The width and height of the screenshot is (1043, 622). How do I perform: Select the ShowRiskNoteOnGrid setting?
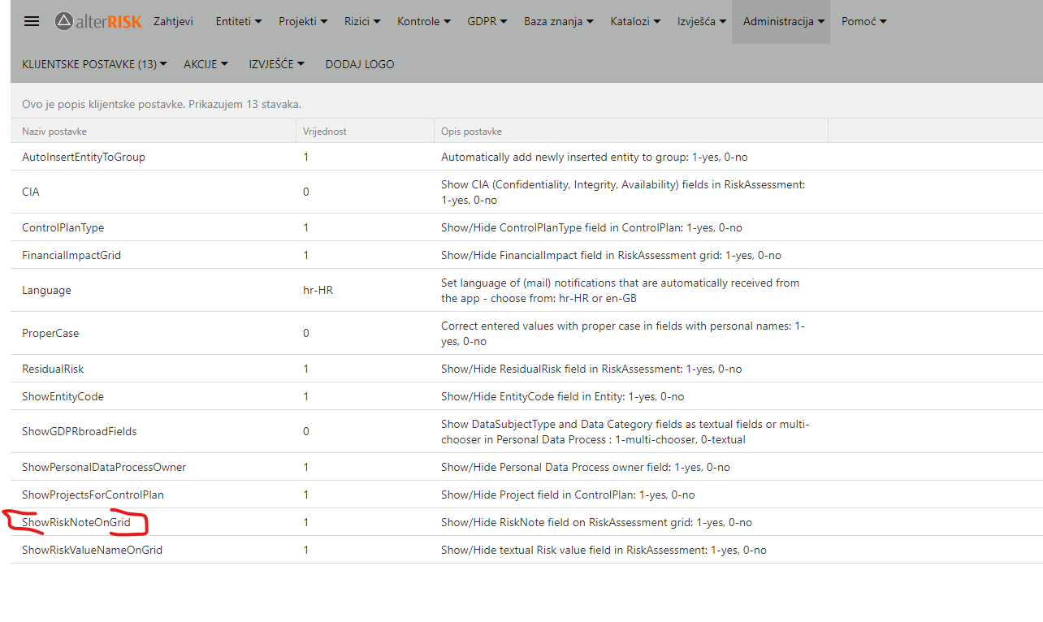click(x=76, y=522)
